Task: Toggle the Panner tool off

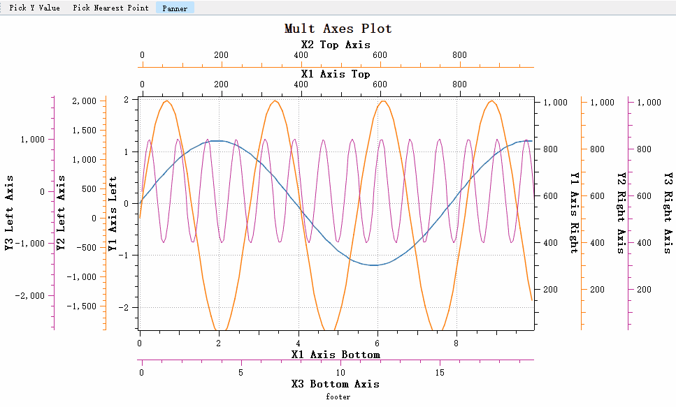Action: coord(175,8)
